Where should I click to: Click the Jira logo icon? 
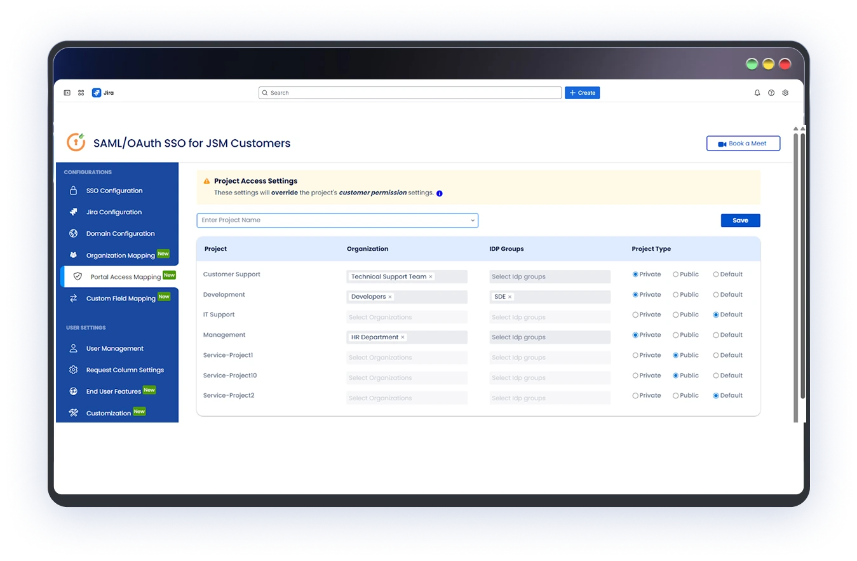(97, 93)
